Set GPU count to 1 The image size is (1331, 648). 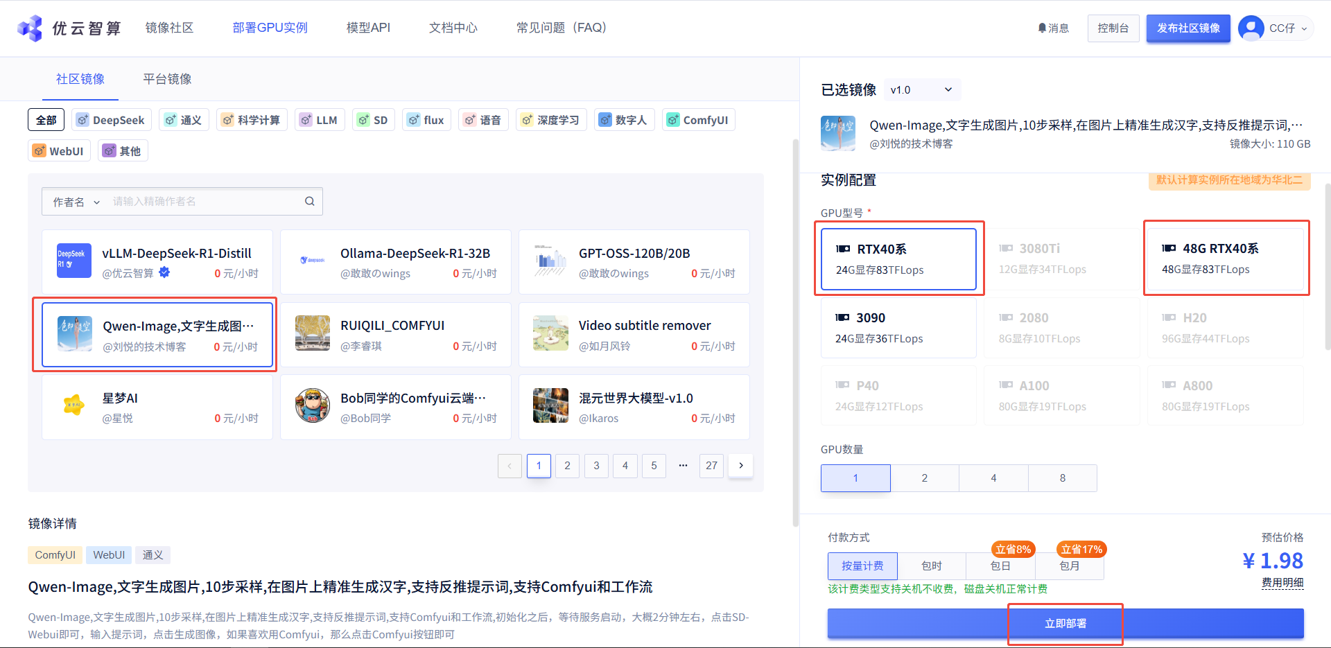click(855, 478)
